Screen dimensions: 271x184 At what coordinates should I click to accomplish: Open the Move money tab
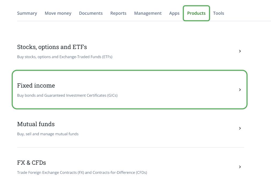(58, 13)
